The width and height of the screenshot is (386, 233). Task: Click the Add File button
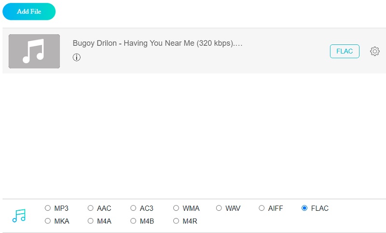(x=29, y=12)
